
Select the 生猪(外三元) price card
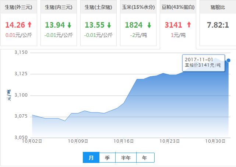[x=19, y=23]
